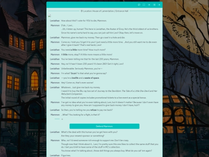
Task: Choose the Defend Mammon option
Action: click(104, 126)
